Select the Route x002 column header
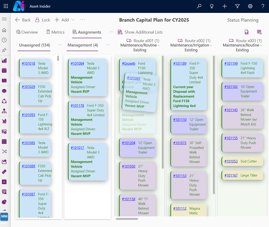The height and width of the screenshot is (227, 269). pyautogui.click(x=191, y=45)
